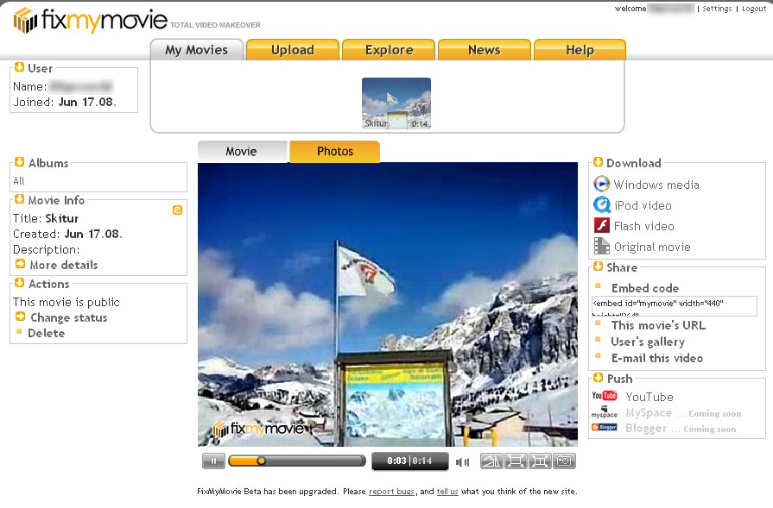Click E-mail this video

(x=657, y=358)
